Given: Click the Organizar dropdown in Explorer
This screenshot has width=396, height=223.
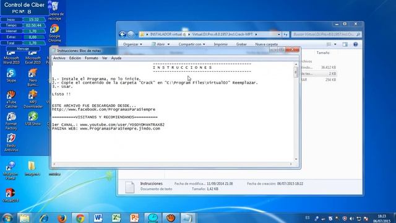Looking at the screenshot, I should pos(132,44).
